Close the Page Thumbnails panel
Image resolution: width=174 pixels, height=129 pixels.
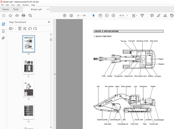coord(49,22)
